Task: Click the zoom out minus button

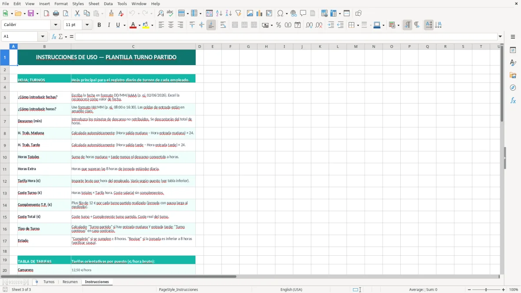Action: [x=469, y=290]
